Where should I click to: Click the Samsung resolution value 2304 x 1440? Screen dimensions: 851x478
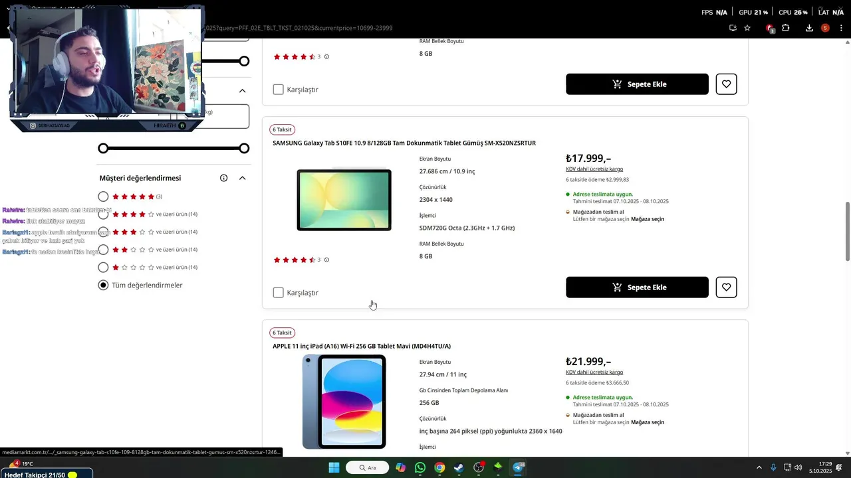click(x=436, y=200)
